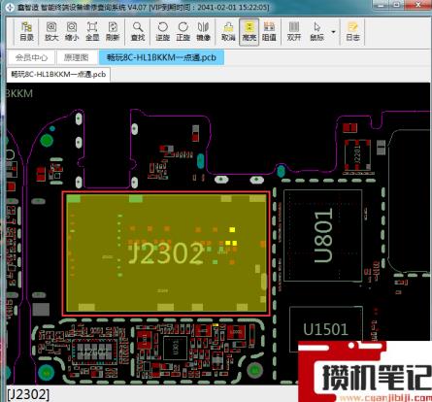Refresh the view using 刷新
The image size is (432, 402).
tap(113, 32)
